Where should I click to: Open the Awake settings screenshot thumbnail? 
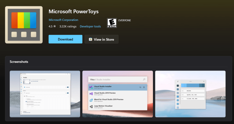(45, 94)
